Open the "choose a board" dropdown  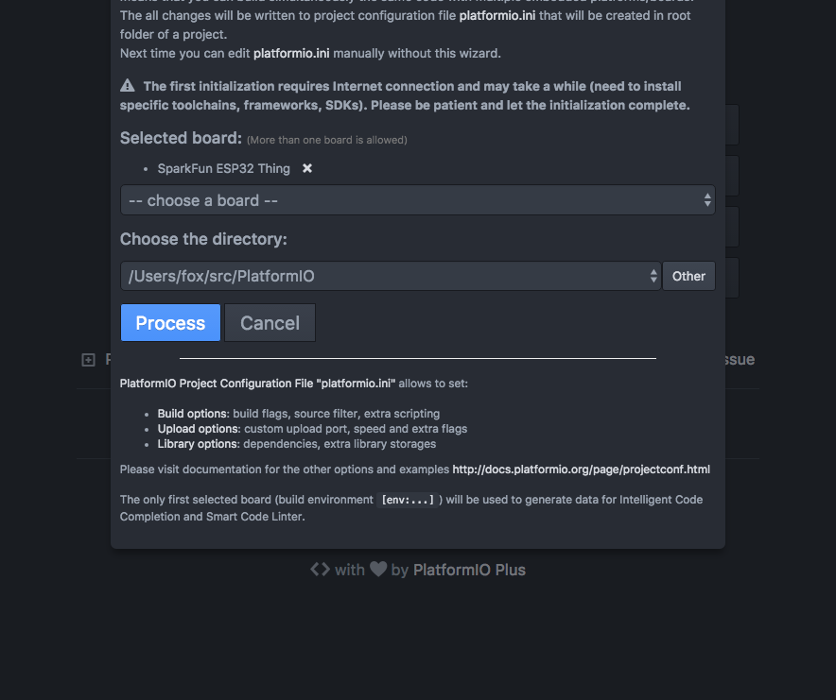coord(417,200)
